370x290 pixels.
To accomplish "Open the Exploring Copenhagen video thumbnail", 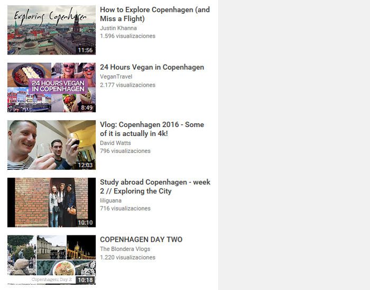I will [x=51, y=30].
